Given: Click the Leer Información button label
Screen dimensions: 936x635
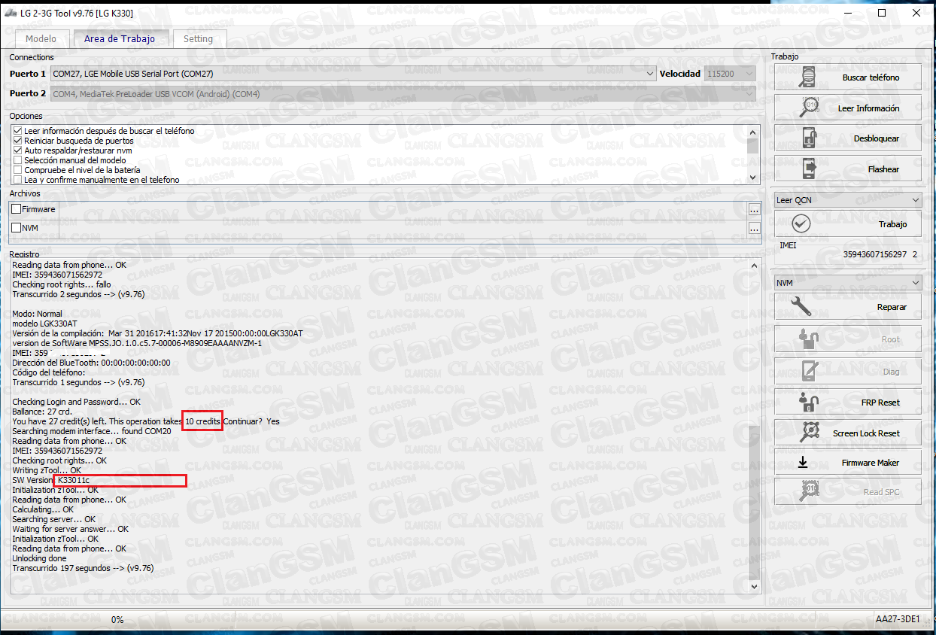Looking at the screenshot, I should [868, 108].
